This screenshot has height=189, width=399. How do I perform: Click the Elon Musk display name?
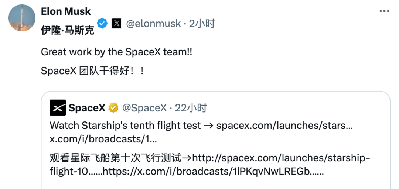coord(66,11)
